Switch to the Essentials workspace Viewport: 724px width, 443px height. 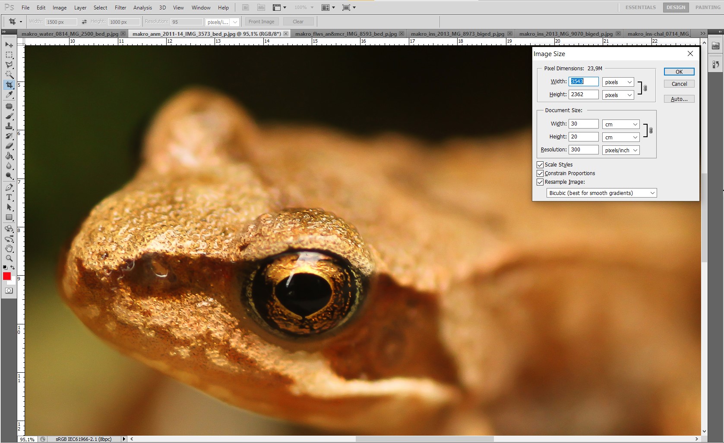click(x=641, y=7)
